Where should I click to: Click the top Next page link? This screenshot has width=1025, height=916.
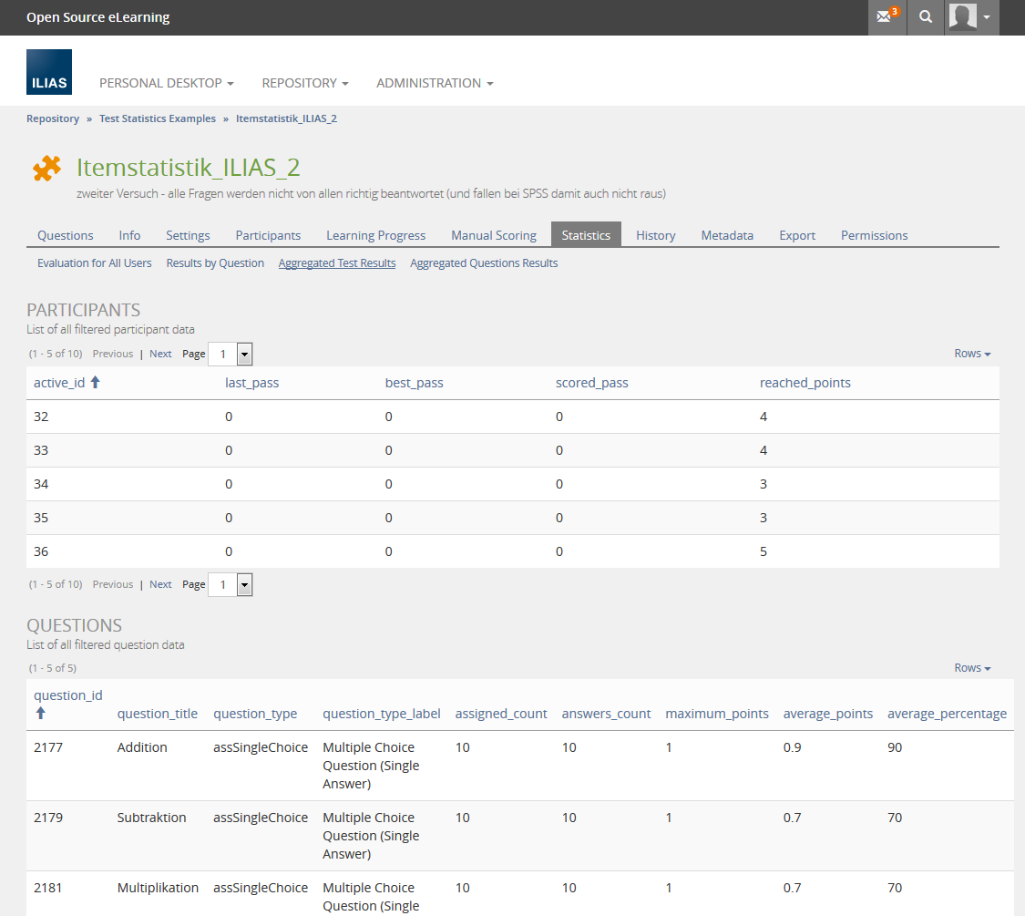pos(160,354)
